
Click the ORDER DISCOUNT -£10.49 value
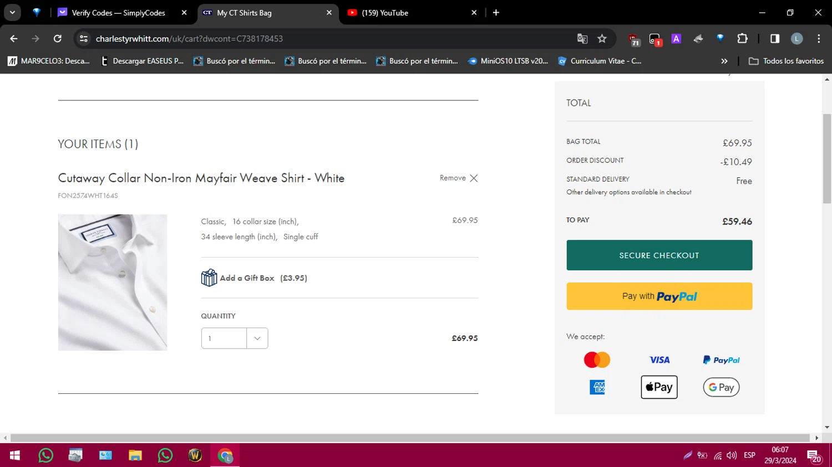736,162
